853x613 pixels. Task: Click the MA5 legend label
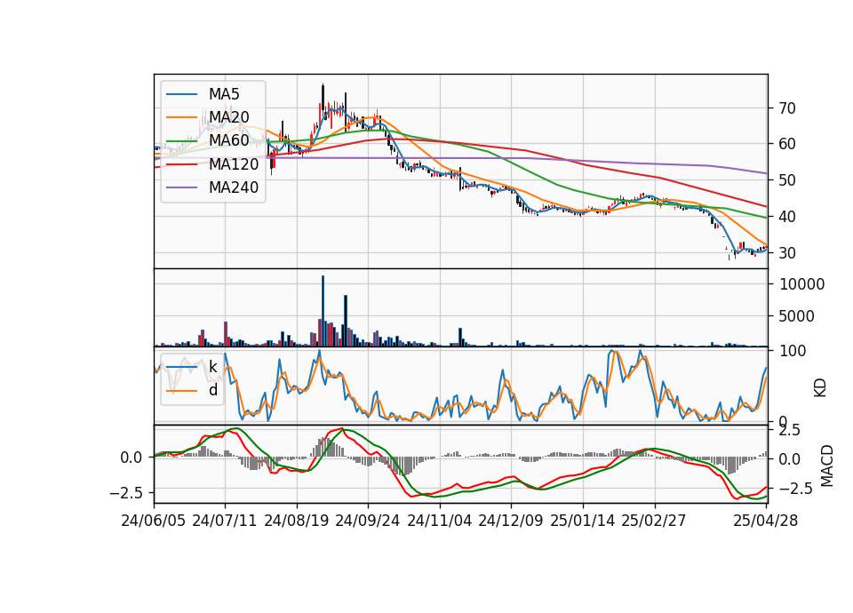click(x=224, y=93)
